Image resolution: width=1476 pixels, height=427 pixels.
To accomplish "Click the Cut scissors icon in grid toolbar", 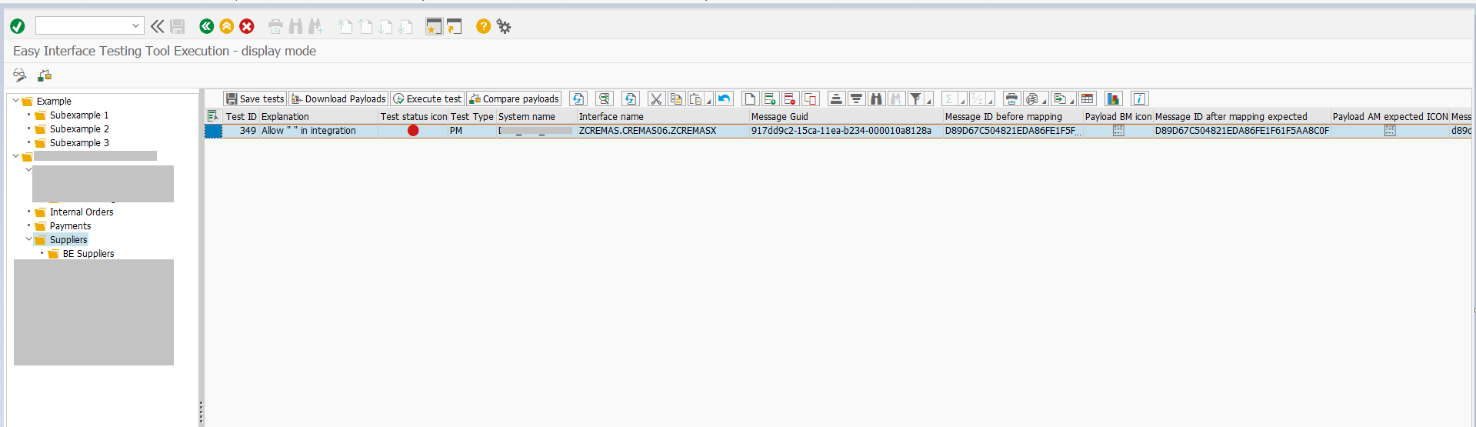I will click(x=656, y=99).
